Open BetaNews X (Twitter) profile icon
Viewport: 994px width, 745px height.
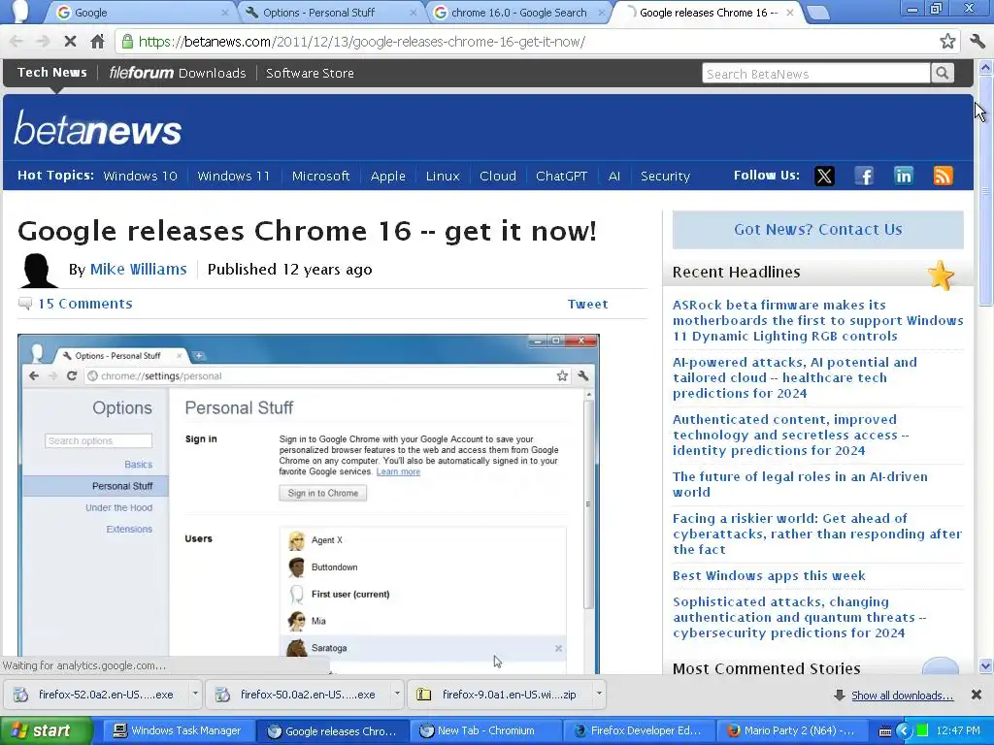coord(824,176)
